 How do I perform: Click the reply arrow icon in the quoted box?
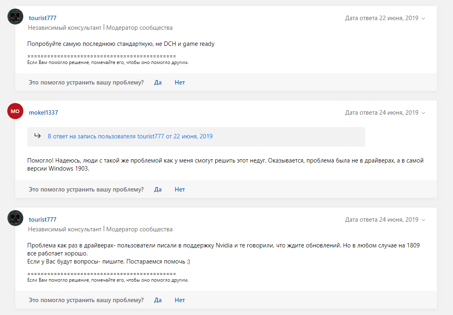37,136
